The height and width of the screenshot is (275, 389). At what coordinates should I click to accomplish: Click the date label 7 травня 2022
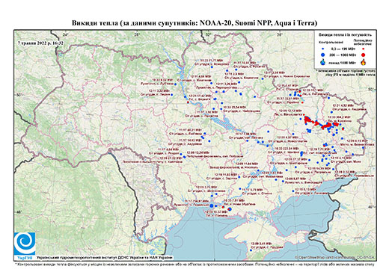tap(40, 43)
